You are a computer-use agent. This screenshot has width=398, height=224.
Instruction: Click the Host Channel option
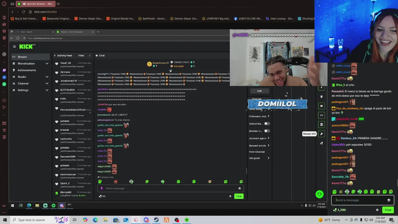pos(257,152)
